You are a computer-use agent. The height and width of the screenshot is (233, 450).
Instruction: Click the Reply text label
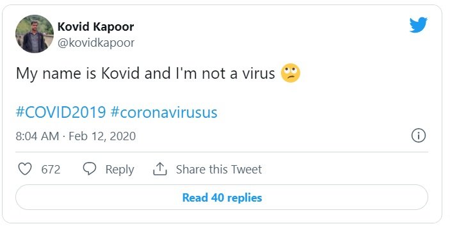[x=120, y=170]
